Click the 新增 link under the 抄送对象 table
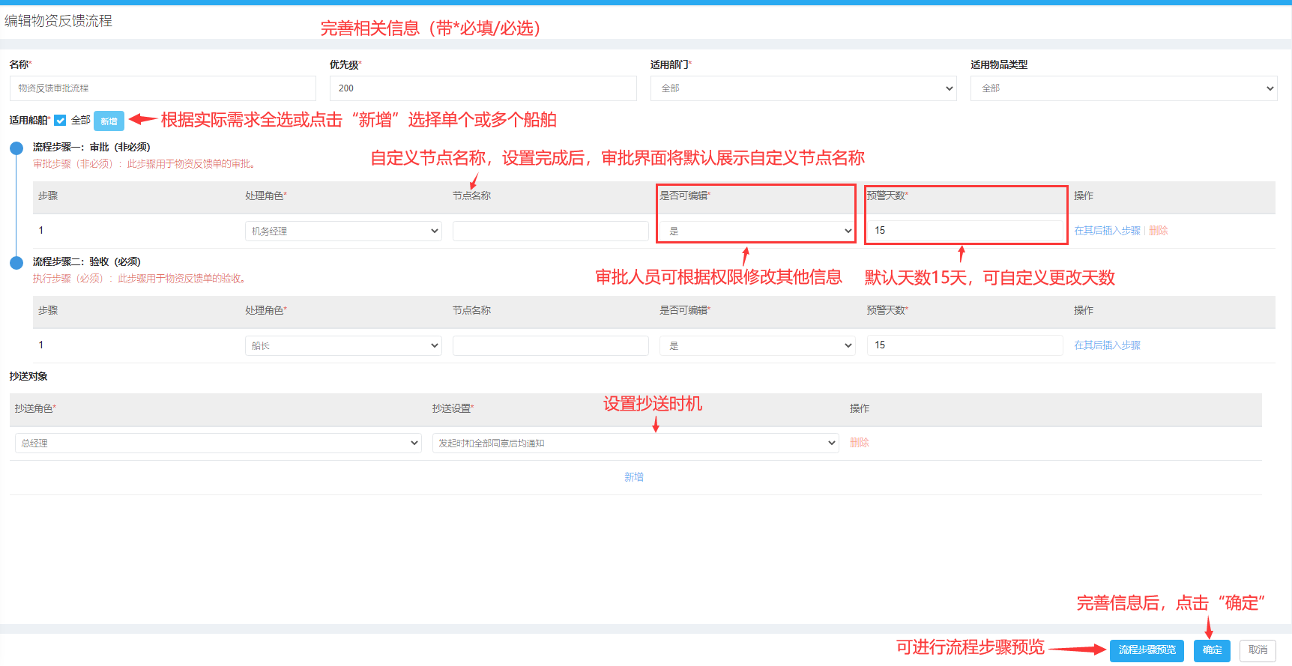The width and height of the screenshot is (1292, 666). click(634, 476)
